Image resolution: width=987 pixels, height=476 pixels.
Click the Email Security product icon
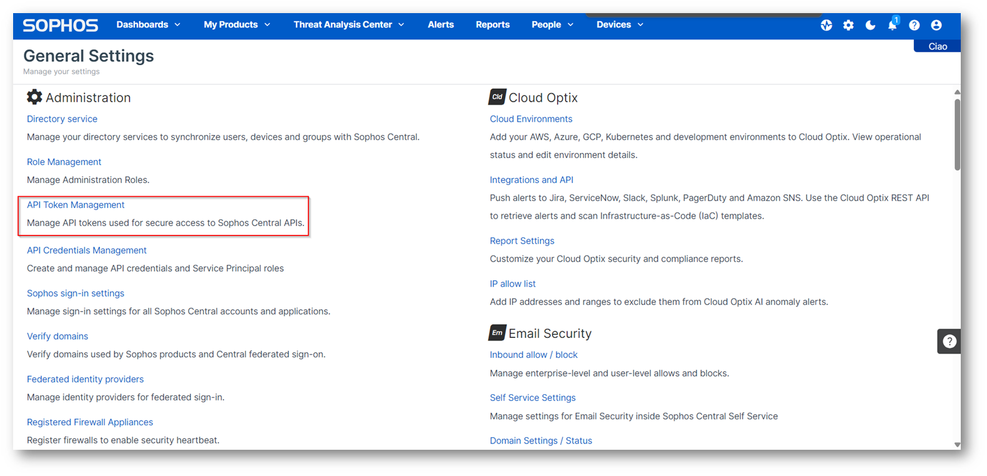click(497, 333)
